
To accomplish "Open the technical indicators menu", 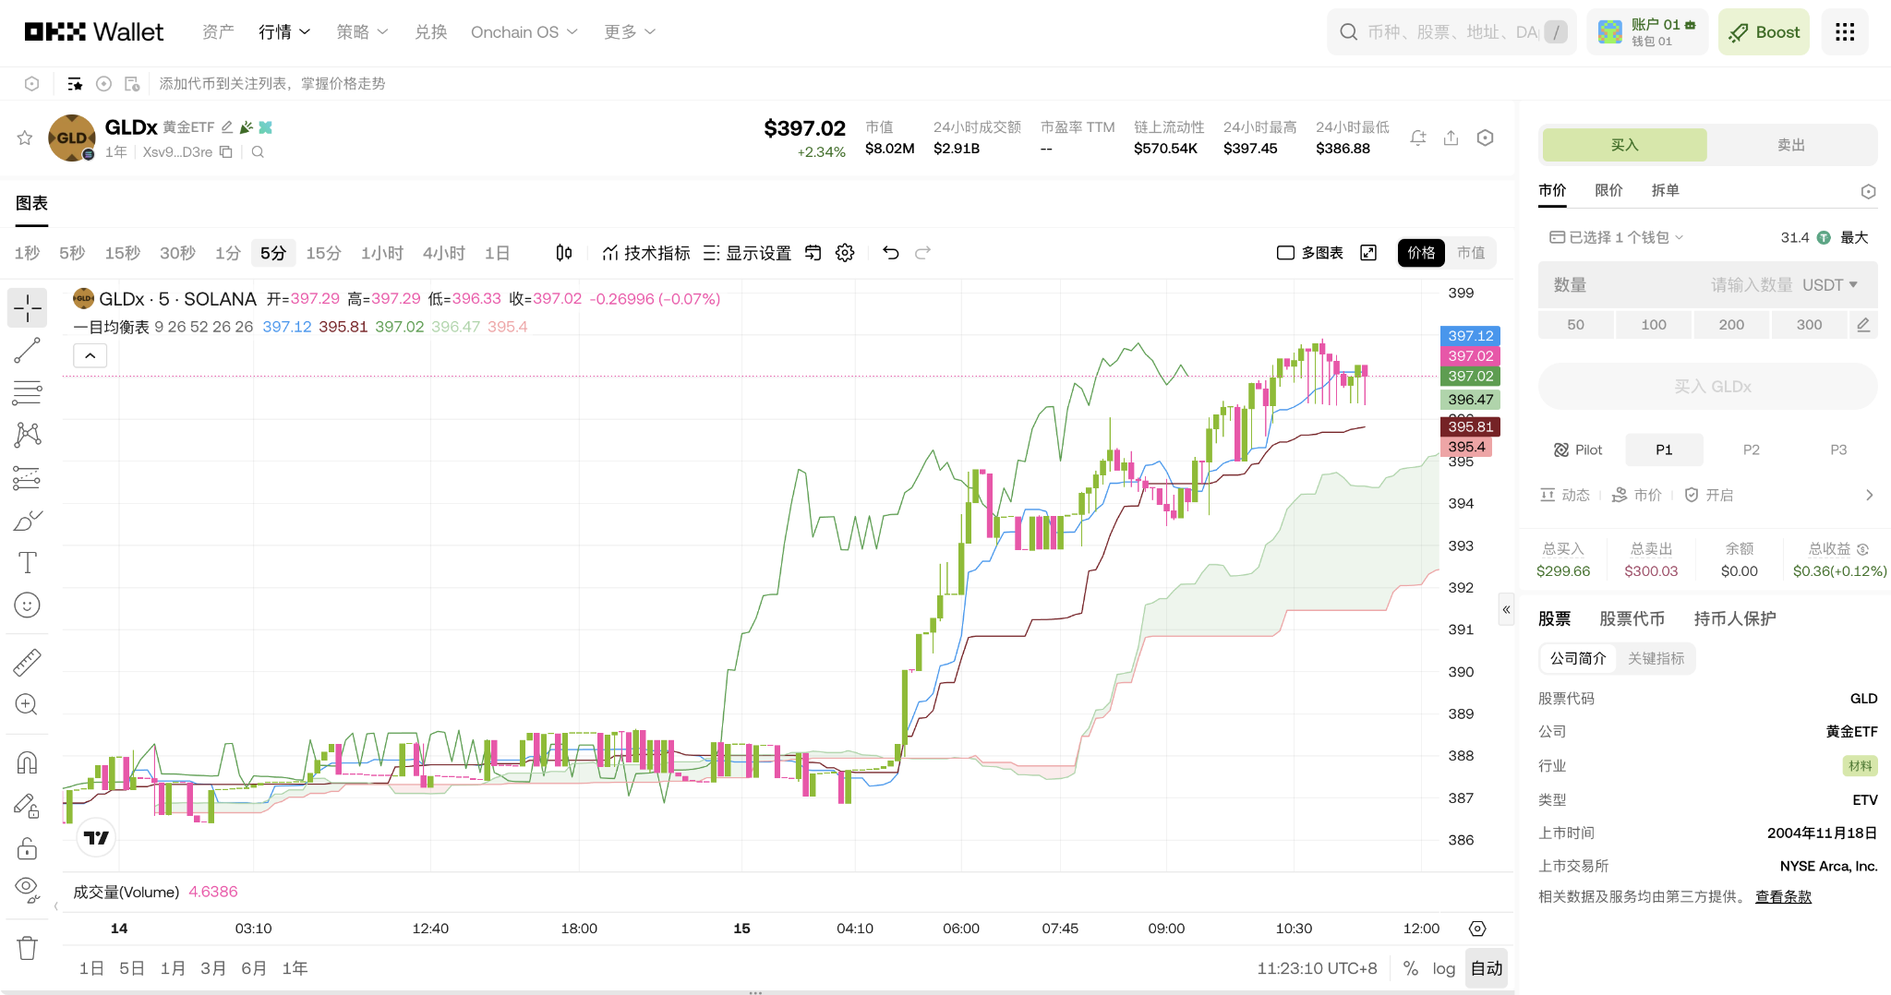I will (645, 253).
